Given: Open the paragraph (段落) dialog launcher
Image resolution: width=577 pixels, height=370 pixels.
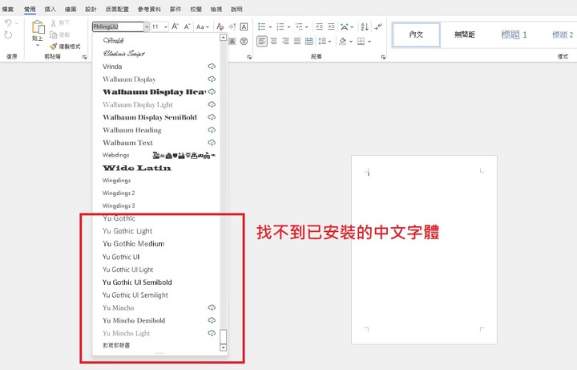Looking at the screenshot, I should pyautogui.click(x=383, y=57).
